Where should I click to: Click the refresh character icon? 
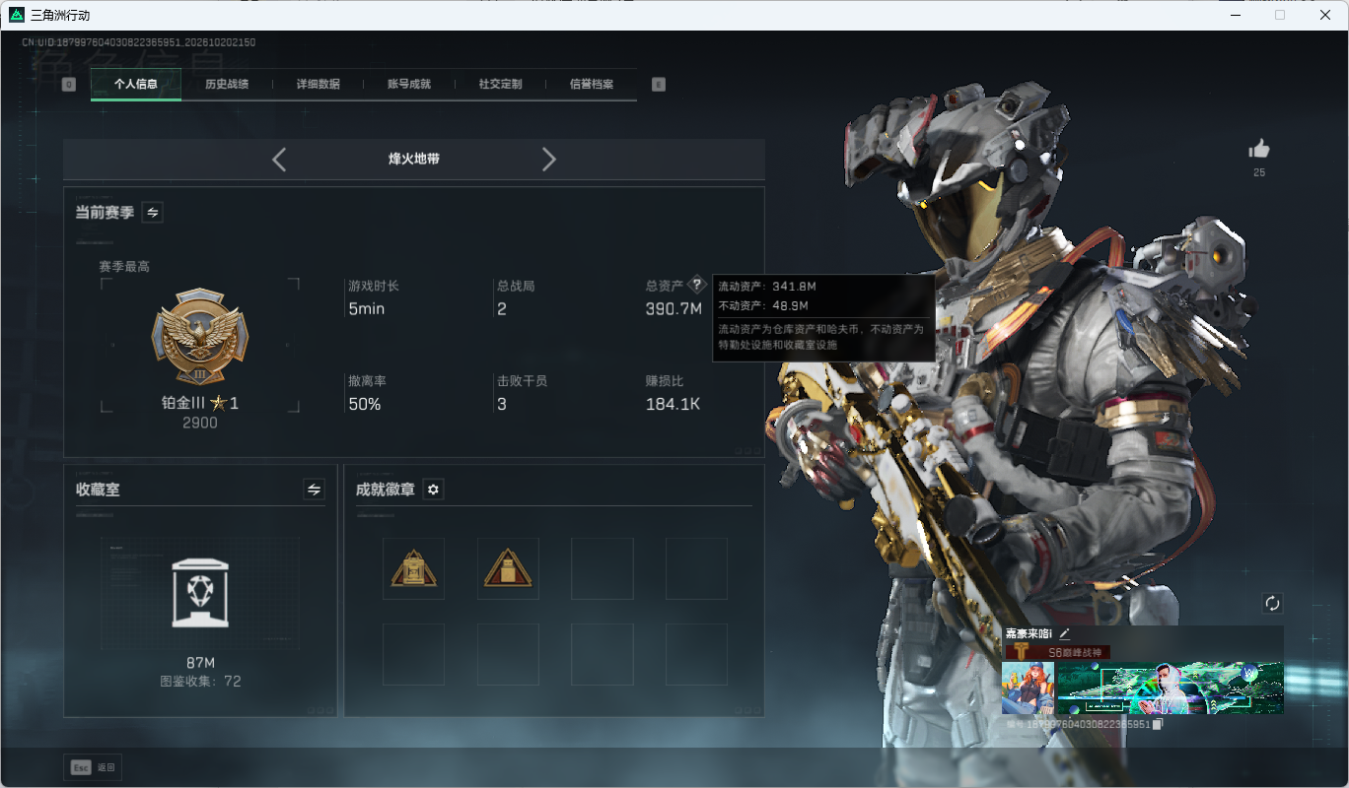(1272, 603)
